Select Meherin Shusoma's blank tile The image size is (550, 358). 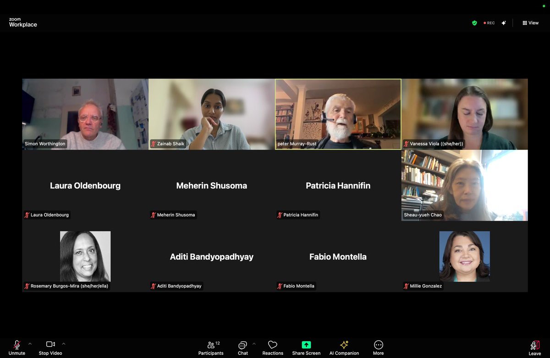pyautogui.click(x=212, y=185)
